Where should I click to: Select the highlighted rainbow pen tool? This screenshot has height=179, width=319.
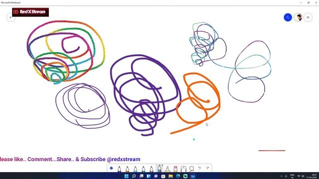pyautogui.click(x=159, y=169)
